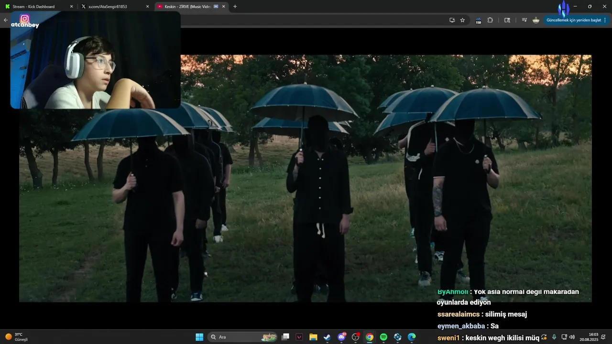Open the Chrome three-dot menu
The height and width of the screenshot is (344, 612).
pyautogui.click(x=605, y=20)
